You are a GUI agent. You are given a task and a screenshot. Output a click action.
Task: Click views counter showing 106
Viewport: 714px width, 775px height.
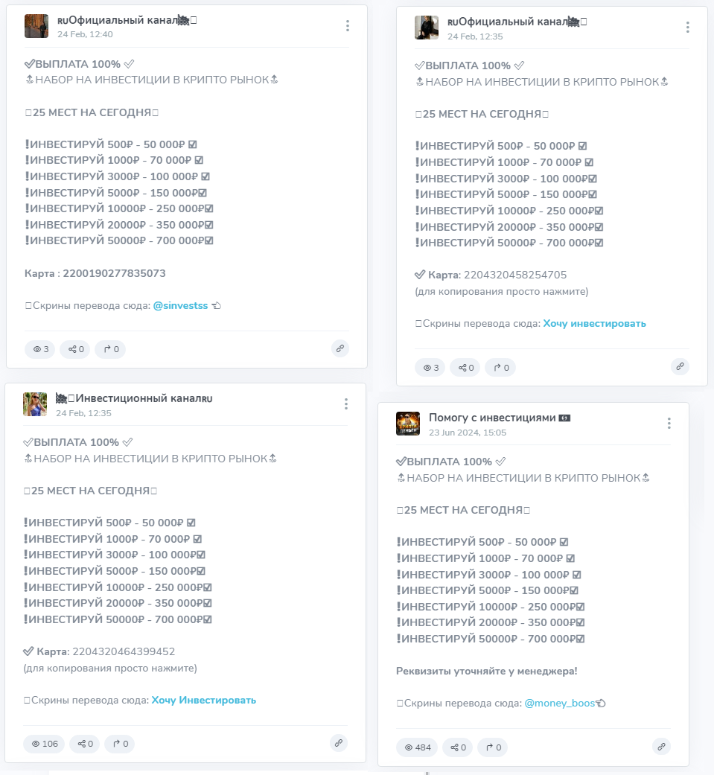pos(44,743)
